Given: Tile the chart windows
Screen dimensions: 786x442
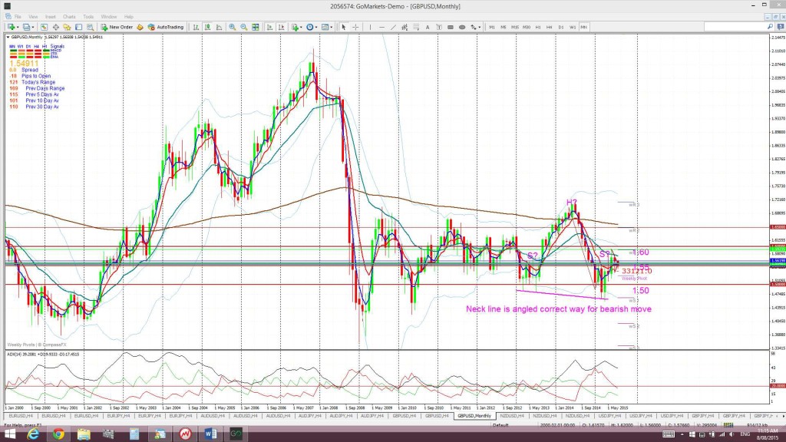Looking at the screenshot, I should pos(255,27).
